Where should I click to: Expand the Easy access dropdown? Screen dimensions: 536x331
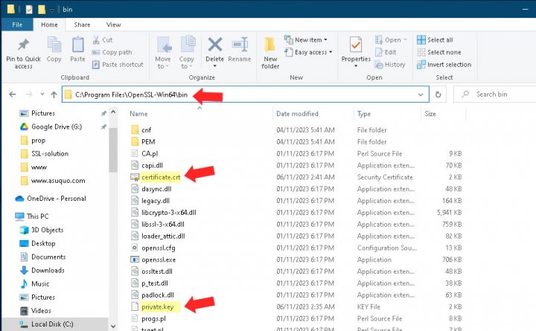pyautogui.click(x=310, y=52)
